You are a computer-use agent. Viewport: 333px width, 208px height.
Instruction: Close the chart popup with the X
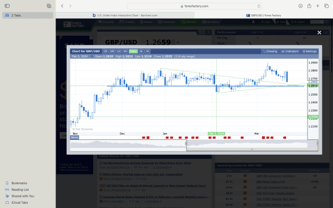coord(319,32)
